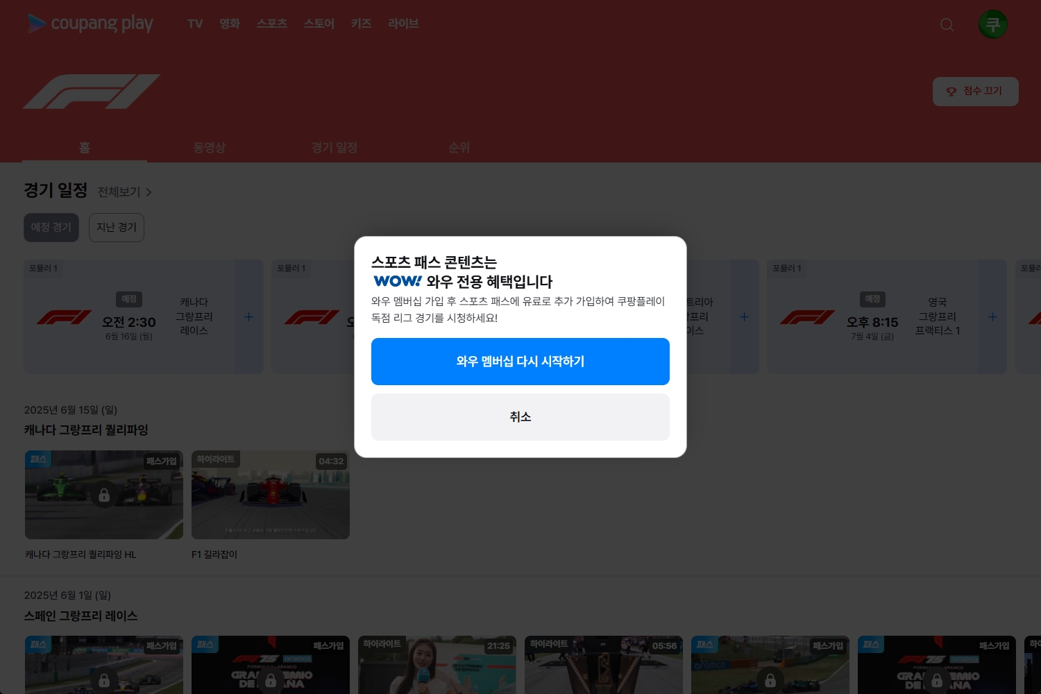
Task: Switch to 경기 일정 tab
Action: click(335, 147)
